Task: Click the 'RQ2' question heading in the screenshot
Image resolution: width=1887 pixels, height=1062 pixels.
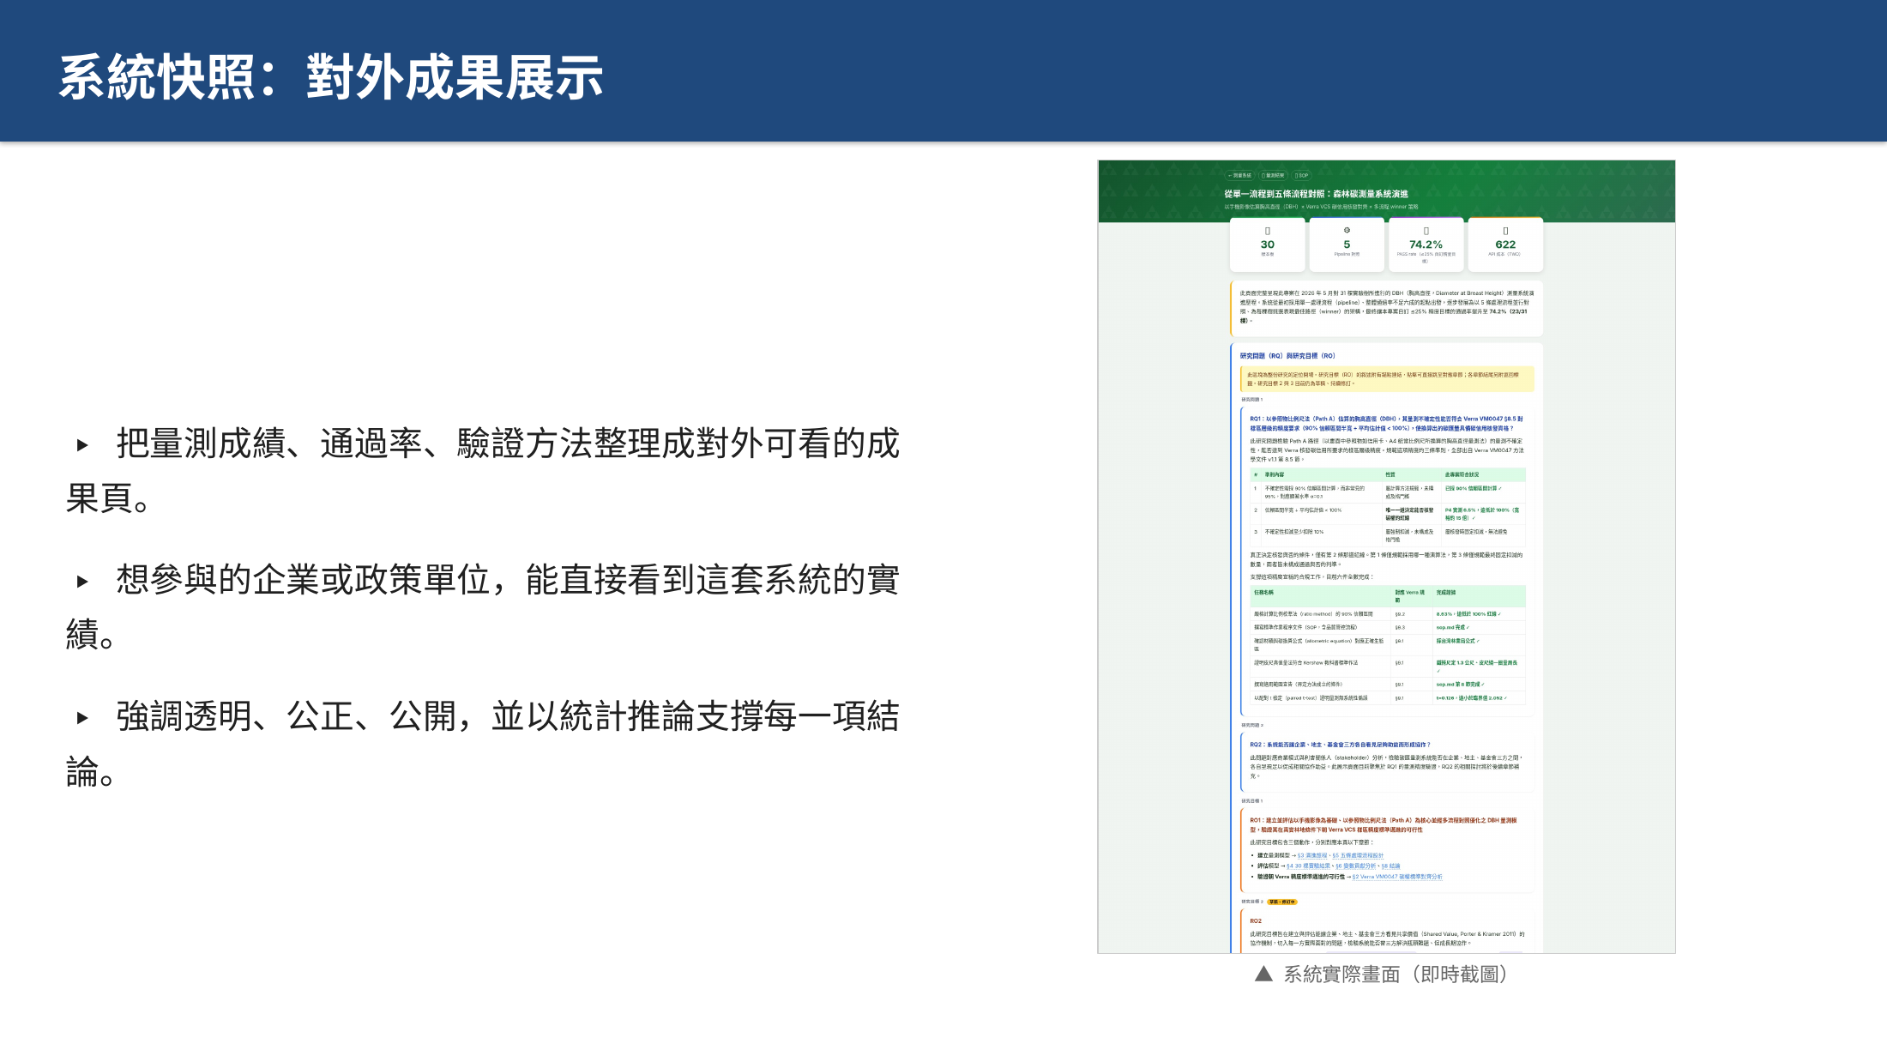Action: click(1340, 745)
